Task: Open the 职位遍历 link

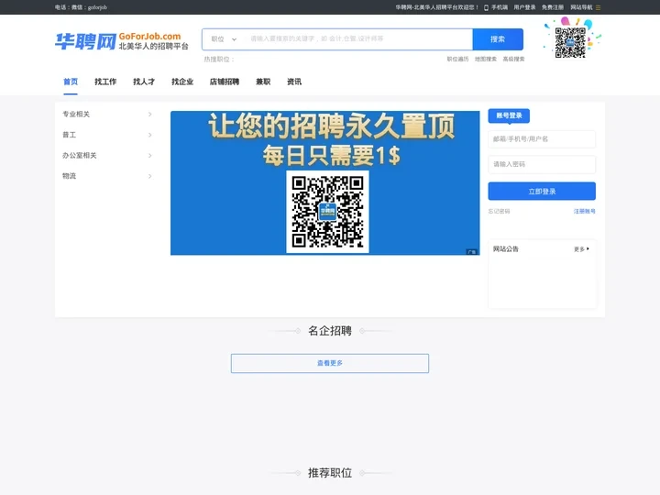Action: (457, 59)
